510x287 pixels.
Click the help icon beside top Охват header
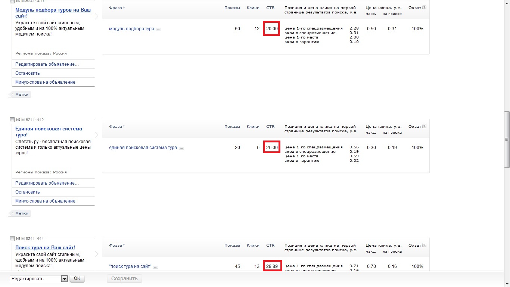424,7
